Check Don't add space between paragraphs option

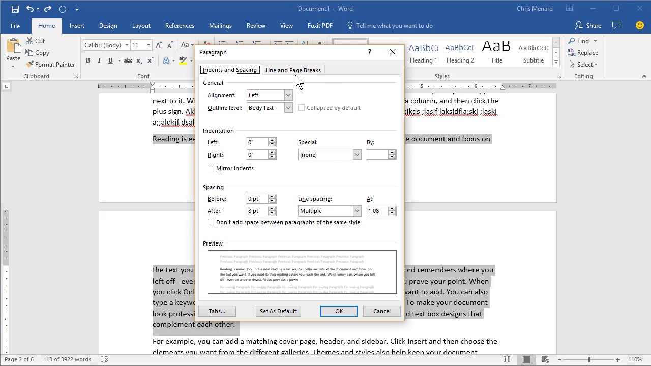(211, 222)
